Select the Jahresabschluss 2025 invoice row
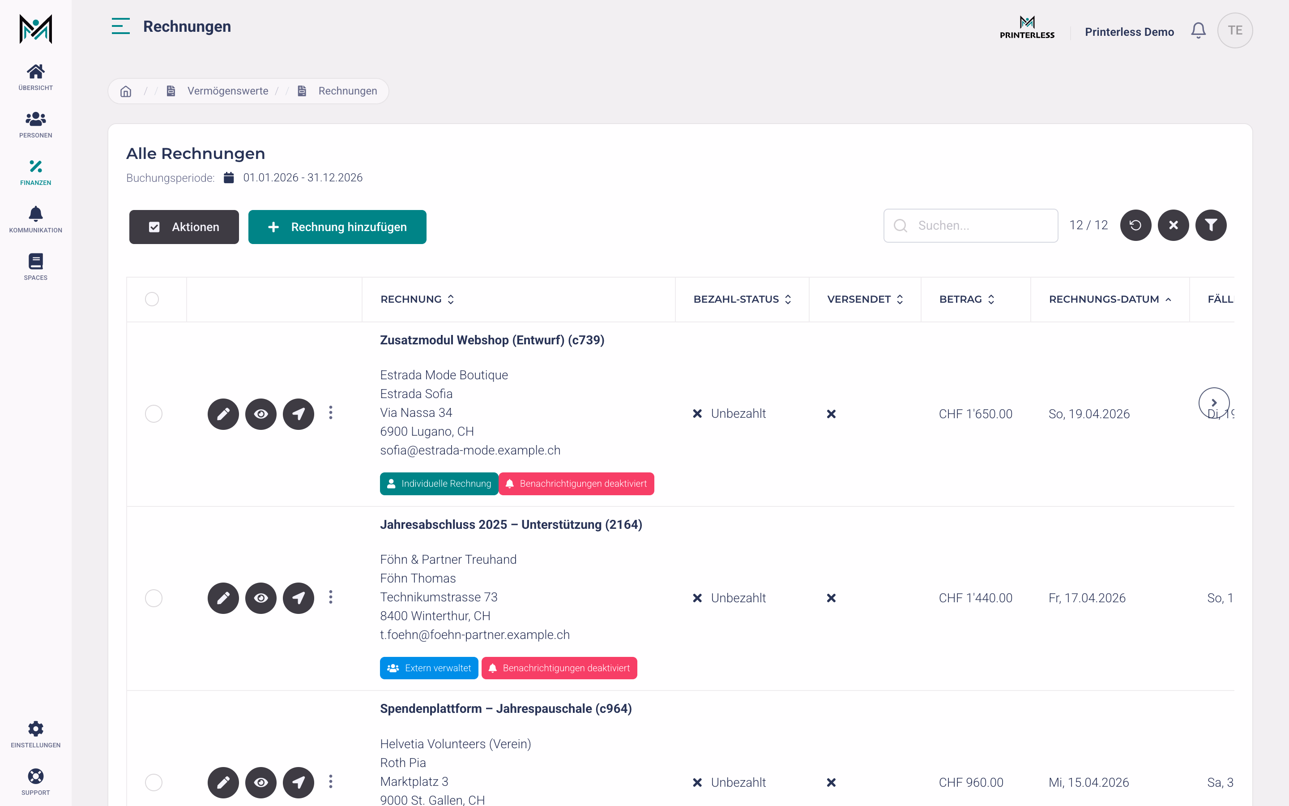This screenshot has height=806, width=1289. (154, 598)
